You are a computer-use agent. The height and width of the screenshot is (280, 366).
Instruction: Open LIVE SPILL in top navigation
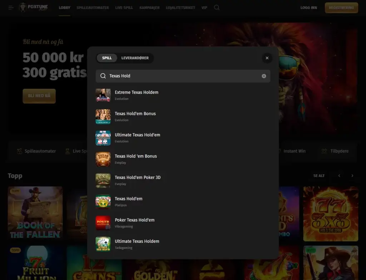pyautogui.click(x=124, y=8)
